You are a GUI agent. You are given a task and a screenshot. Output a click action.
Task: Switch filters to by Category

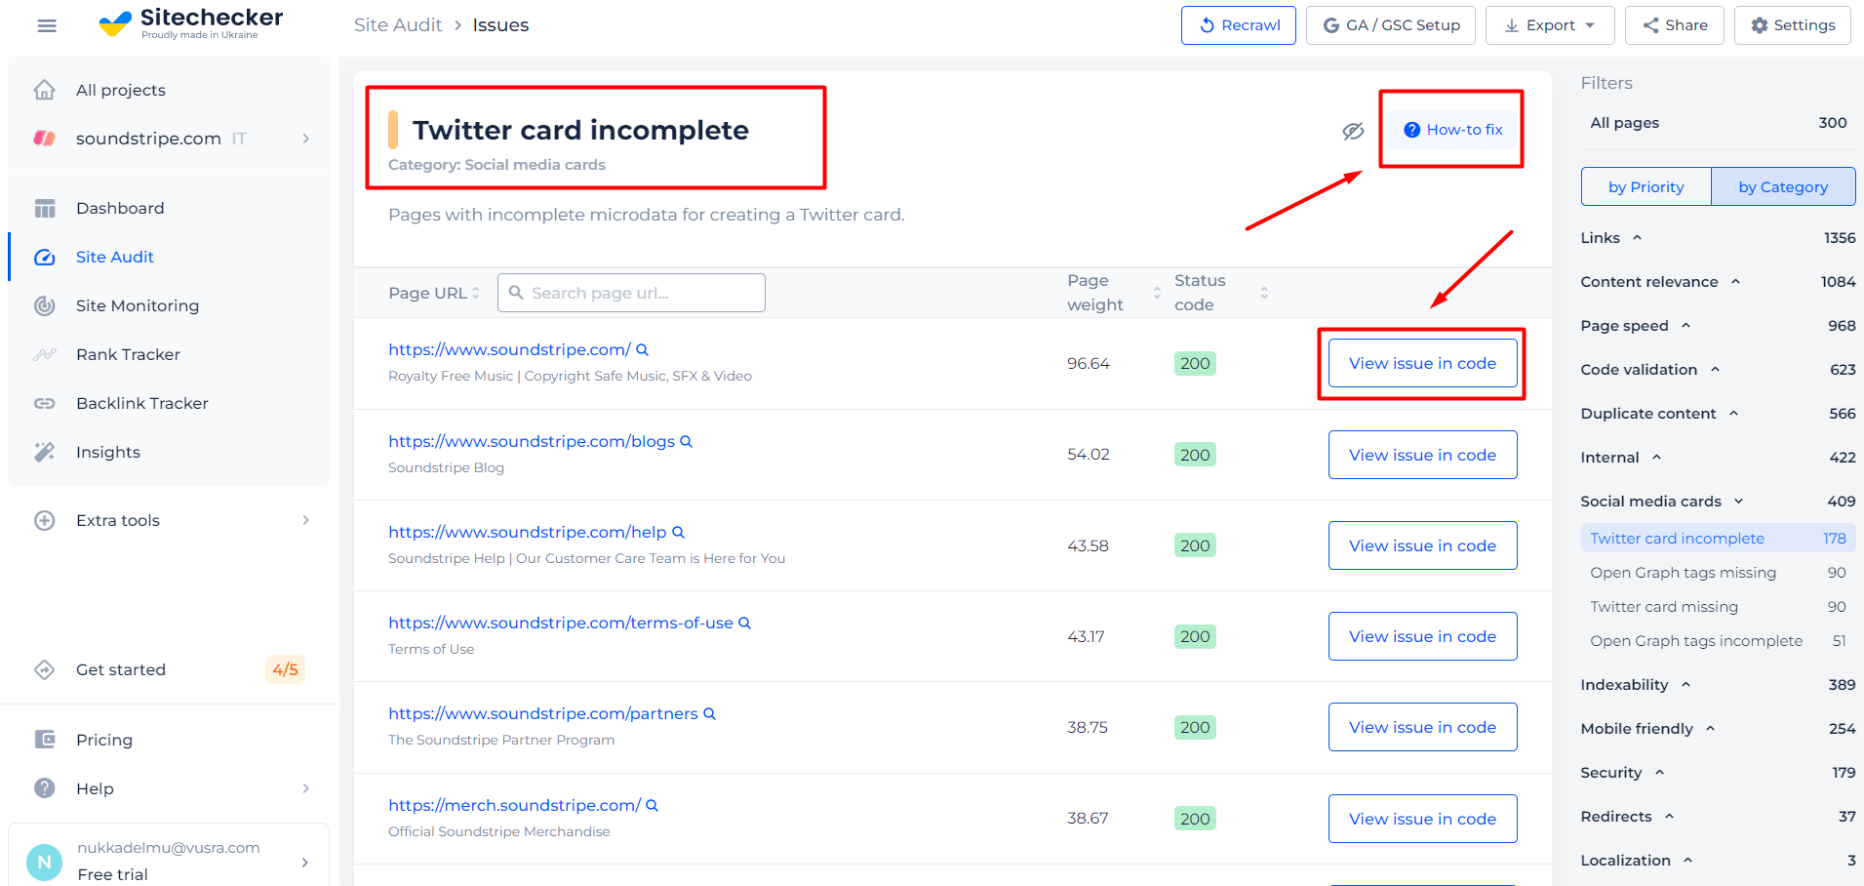pyautogui.click(x=1783, y=186)
